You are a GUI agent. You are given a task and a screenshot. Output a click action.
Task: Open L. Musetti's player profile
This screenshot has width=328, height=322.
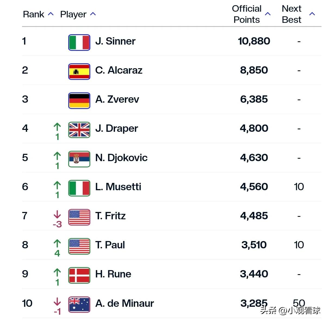[x=118, y=187]
